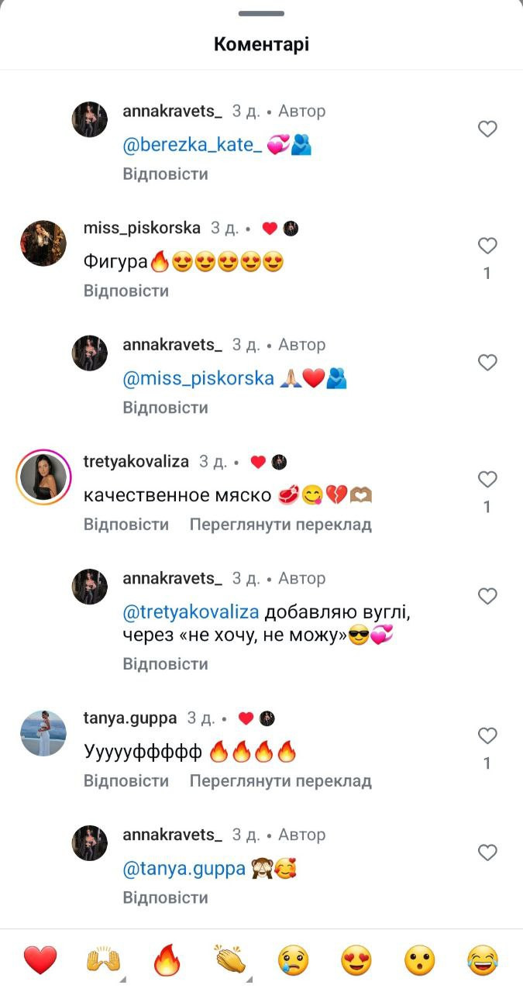Show translation for tretyakovaliza's comment
The height and width of the screenshot is (992, 523).
pyautogui.click(x=280, y=525)
